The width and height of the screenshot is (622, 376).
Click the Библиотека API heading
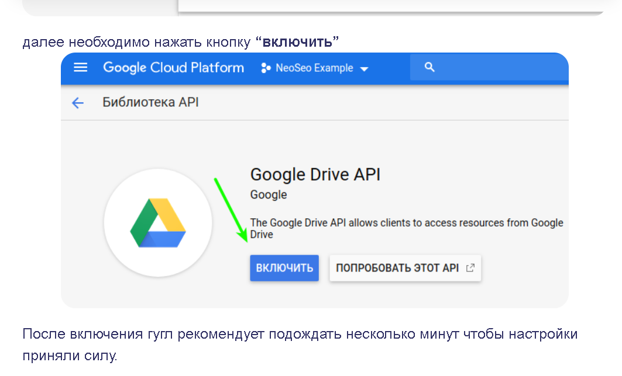(x=150, y=102)
